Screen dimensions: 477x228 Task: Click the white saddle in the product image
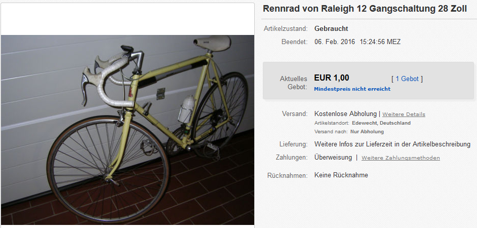coord(212,43)
